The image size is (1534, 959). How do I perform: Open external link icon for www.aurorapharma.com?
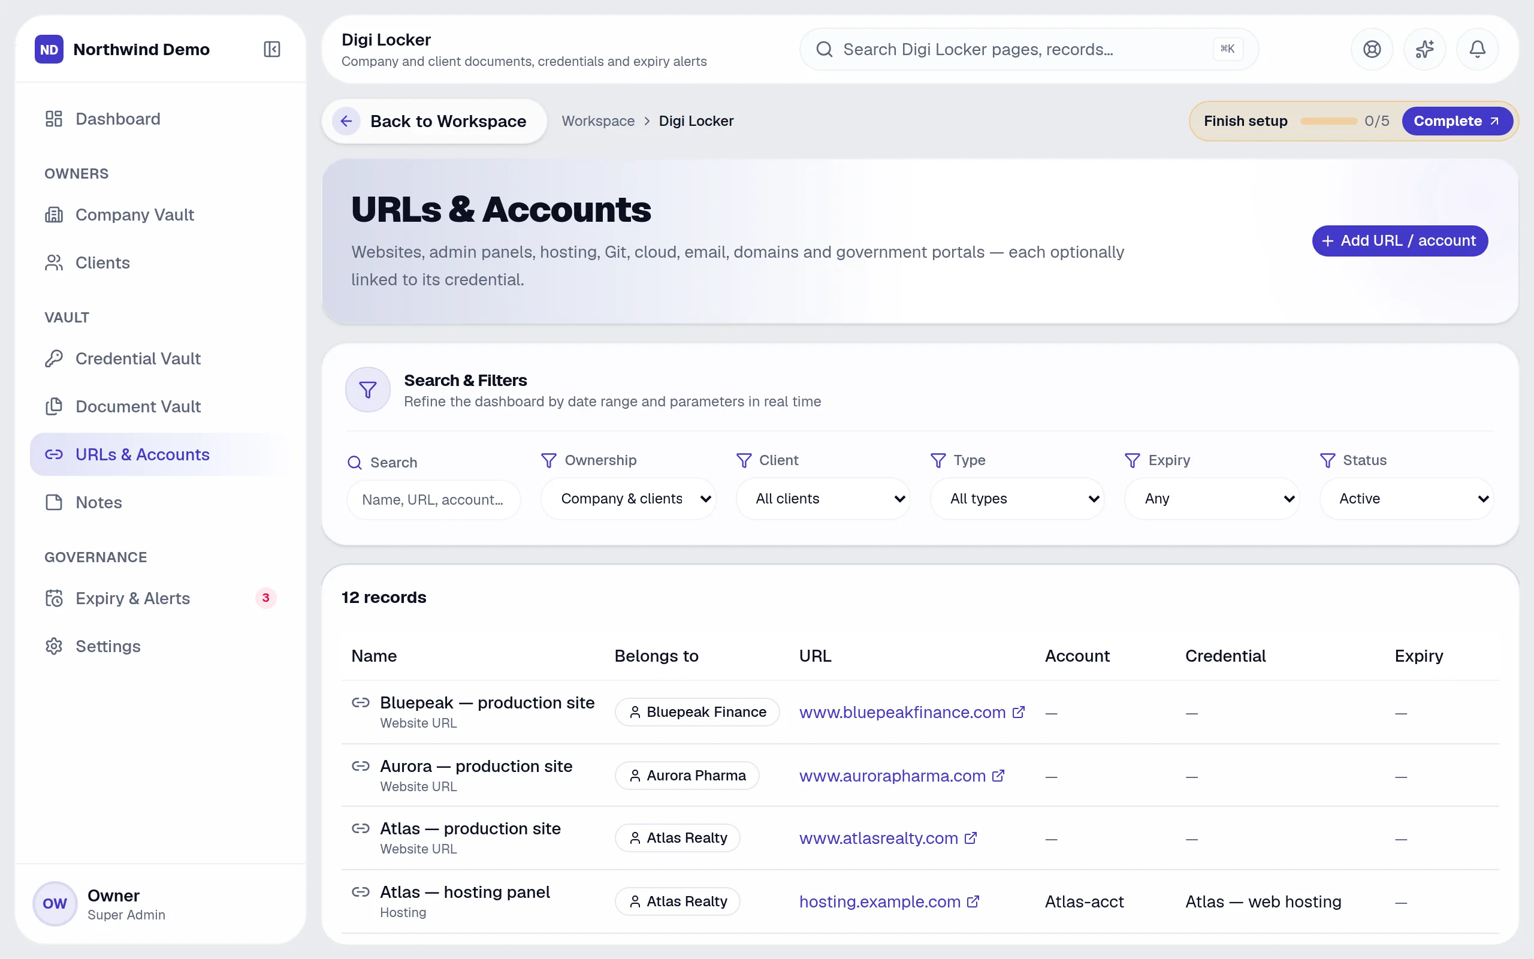998,776
